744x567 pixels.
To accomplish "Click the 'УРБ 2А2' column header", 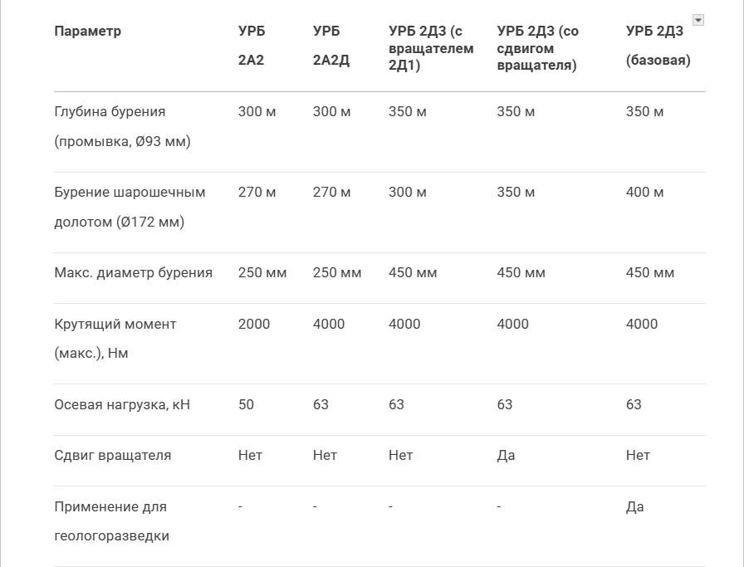I will point(251,46).
